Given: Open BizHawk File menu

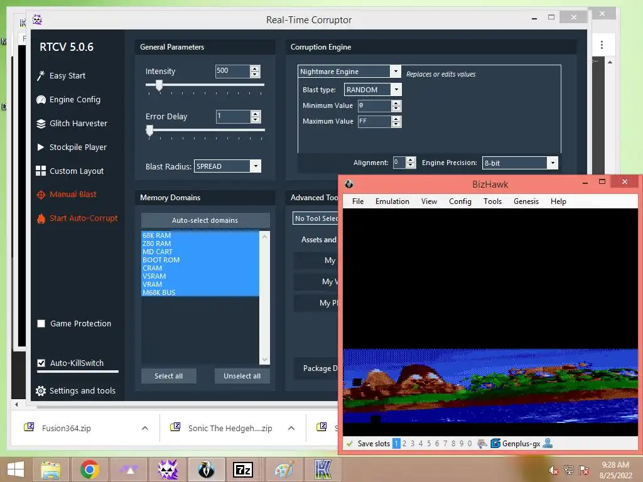Looking at the screenshot, I should pos(358,201).
